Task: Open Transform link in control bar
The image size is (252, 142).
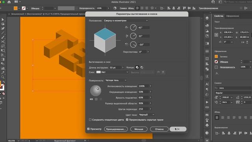Action: [208, 8]
